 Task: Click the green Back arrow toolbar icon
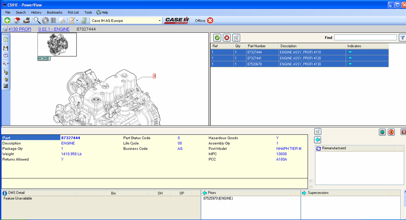(x=7, y=20)
